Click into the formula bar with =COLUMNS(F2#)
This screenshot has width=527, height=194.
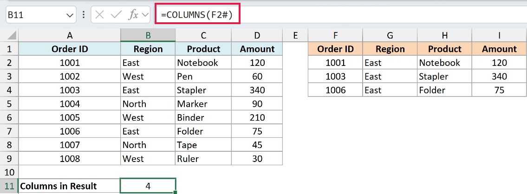tap(341, 15)
